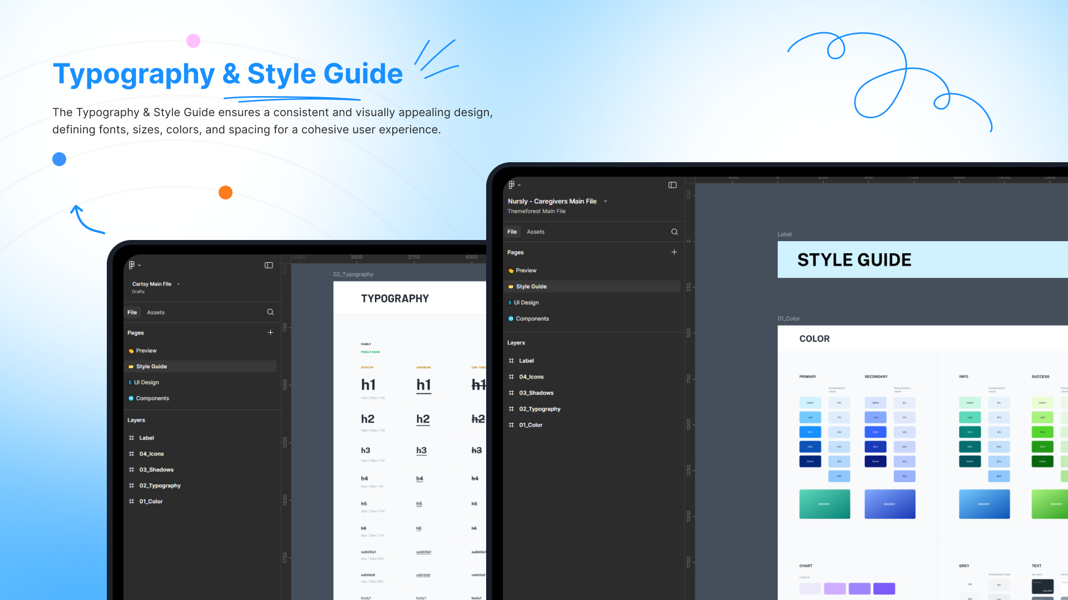Toggle sidebar panel icon in Cartsy window

point(269,265)
